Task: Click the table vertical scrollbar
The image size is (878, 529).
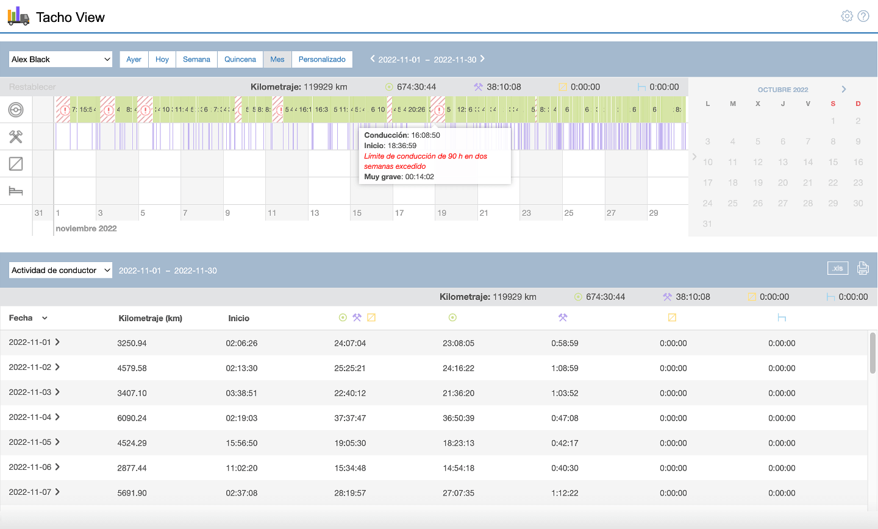Action: pyautogui.click(x=873, y=353)
